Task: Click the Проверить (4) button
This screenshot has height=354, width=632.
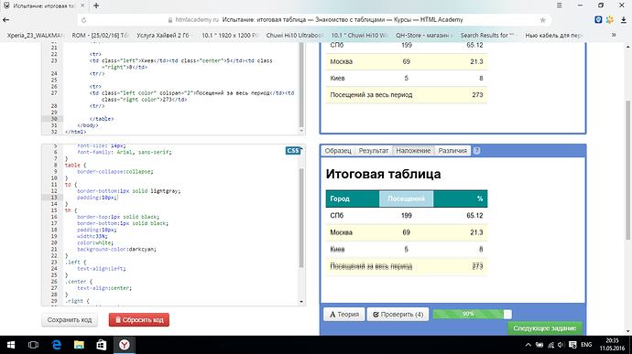Action: [x=398, y=314]
